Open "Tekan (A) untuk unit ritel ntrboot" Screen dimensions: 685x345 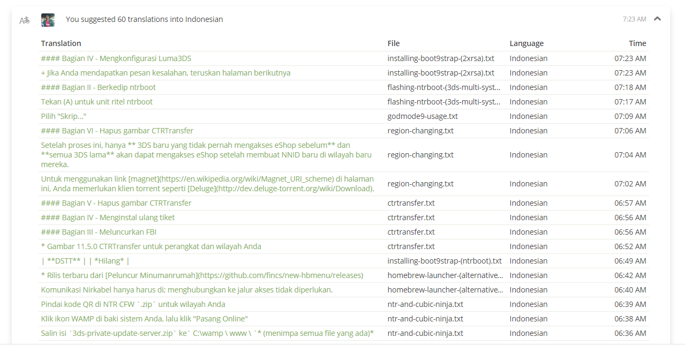tap(97, 102)
